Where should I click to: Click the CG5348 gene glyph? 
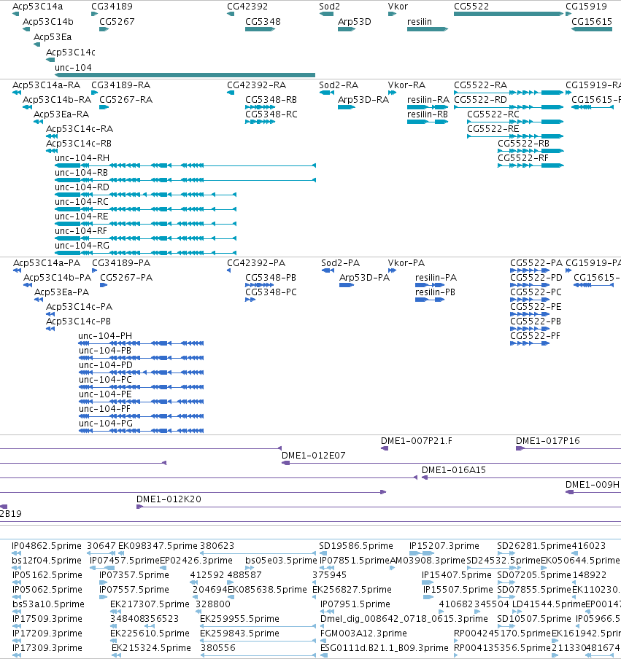click(x=260, y=29)
